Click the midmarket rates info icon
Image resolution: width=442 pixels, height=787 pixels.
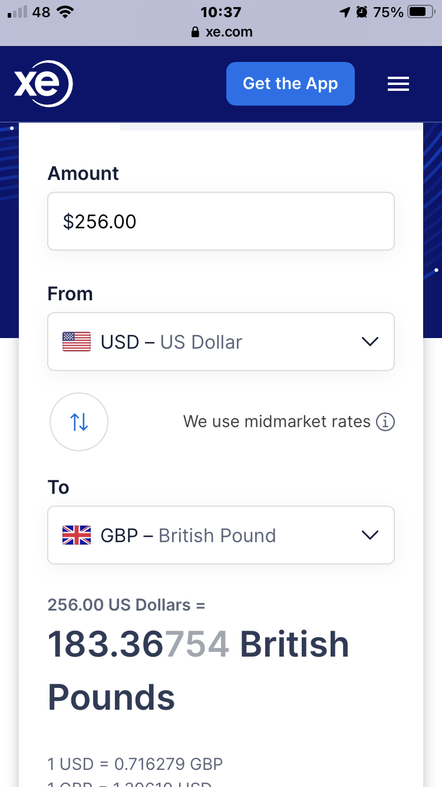point(385,422)
